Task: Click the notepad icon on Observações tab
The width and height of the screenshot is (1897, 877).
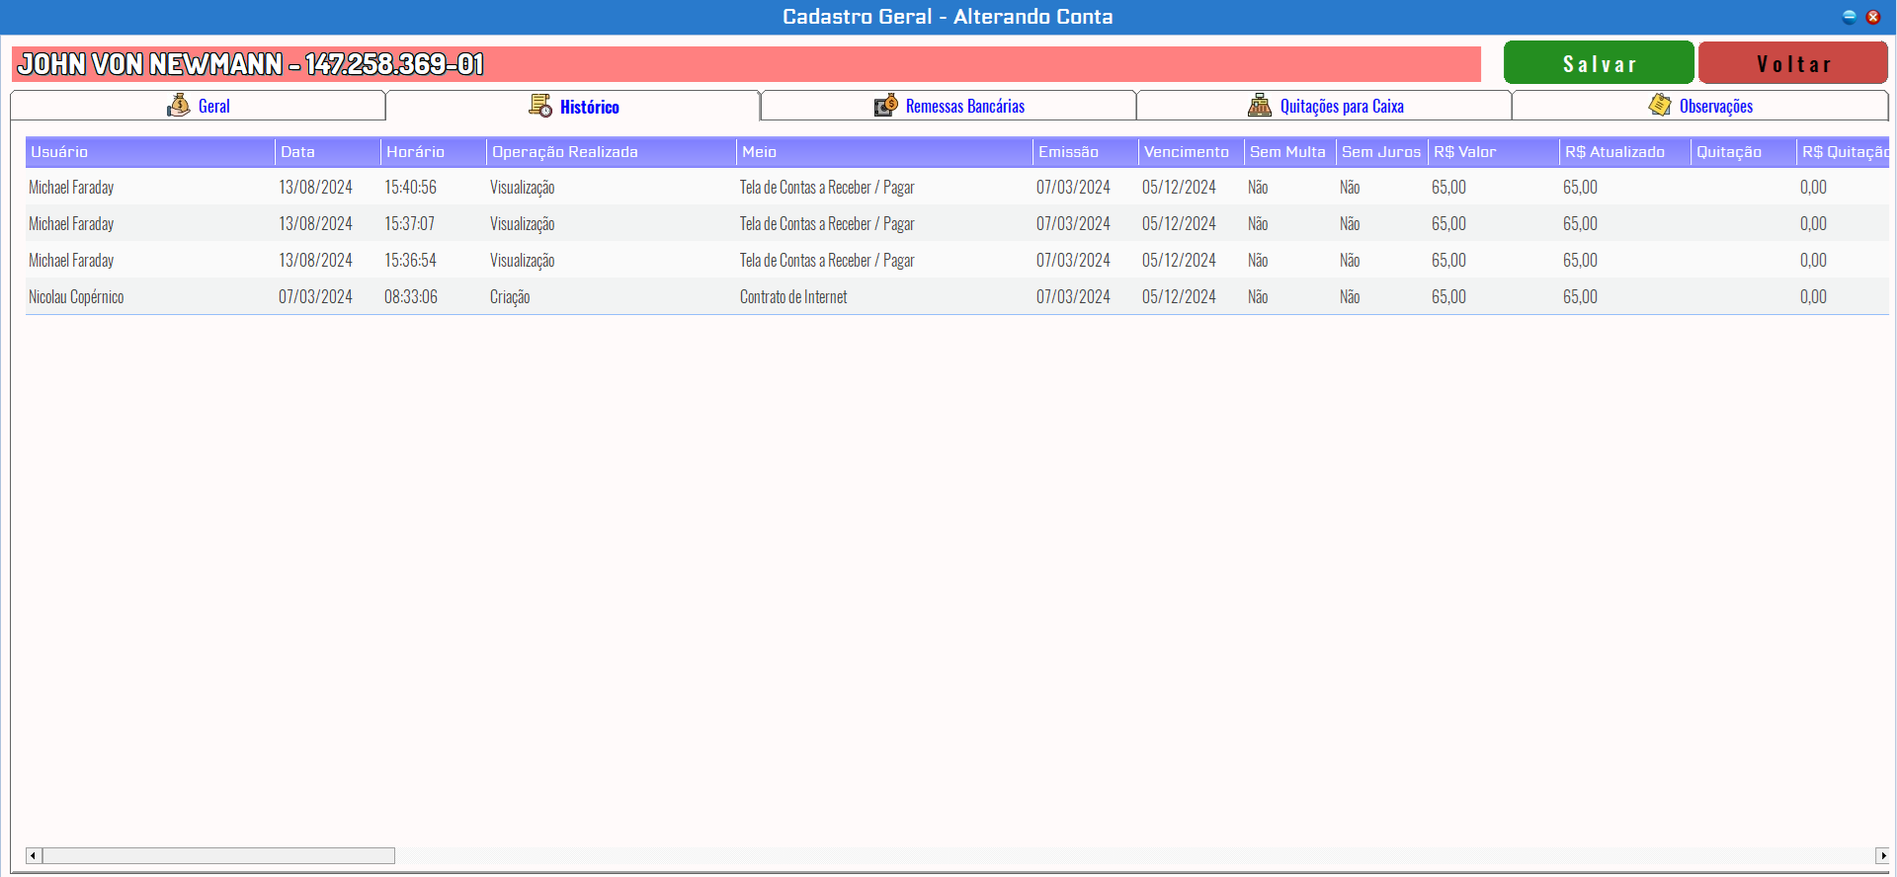Action: click(1660, 105)
